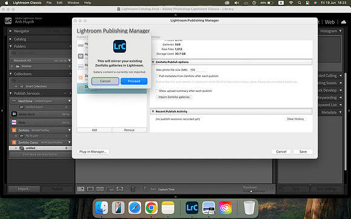This screenshot has width=351, height=219.
Task: Expand Smart Collections
Action: pos(16,87)
